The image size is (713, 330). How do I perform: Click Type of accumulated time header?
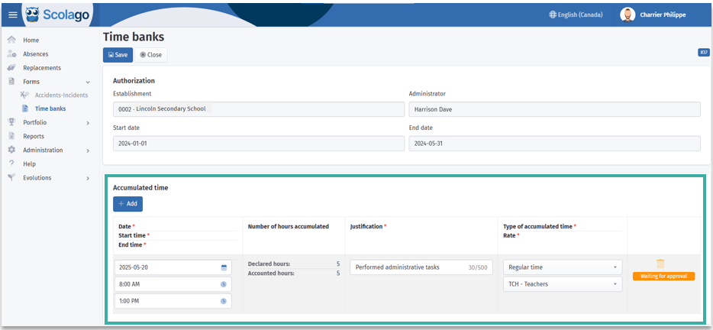pyautogui.click(x=537, y=226)
